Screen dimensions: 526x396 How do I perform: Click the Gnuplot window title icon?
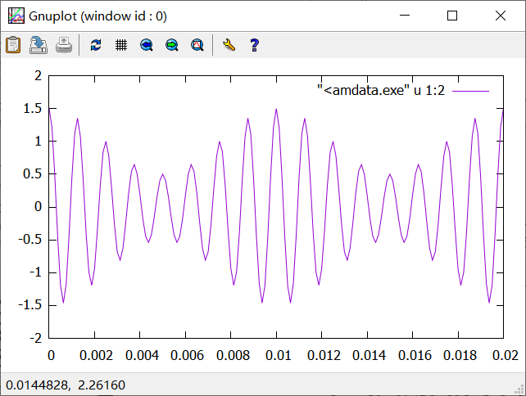[x=16, y=16]
